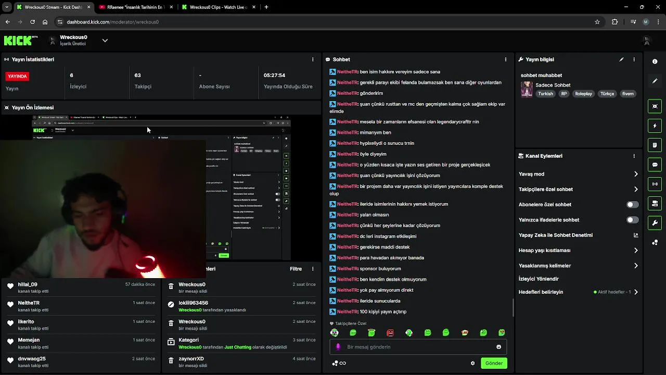Bookmark this page with star icon
666x375 pixels.
click(597, 22)
